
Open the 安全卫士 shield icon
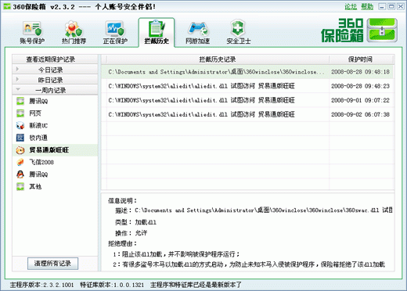click(x=238, y=28)
